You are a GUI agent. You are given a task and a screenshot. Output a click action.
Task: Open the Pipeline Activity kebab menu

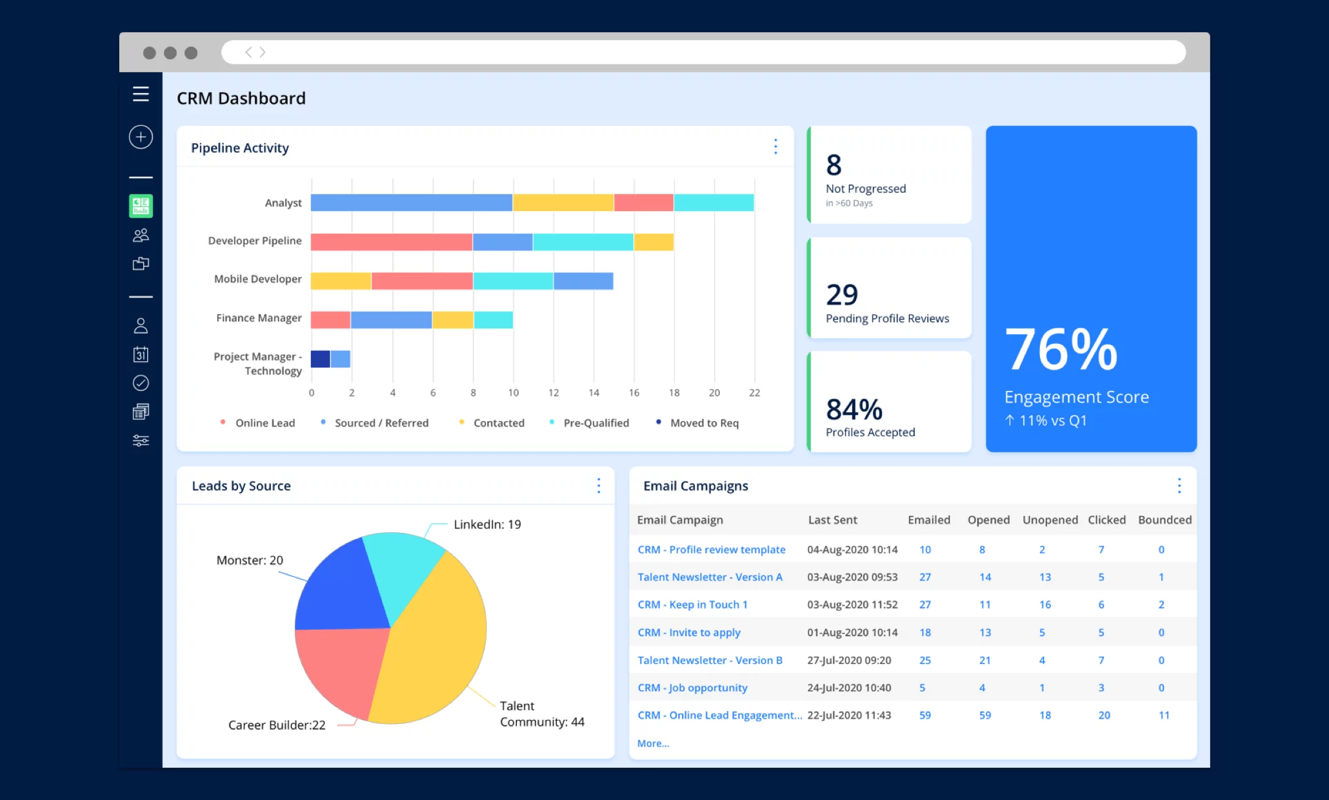pos(775,147)
